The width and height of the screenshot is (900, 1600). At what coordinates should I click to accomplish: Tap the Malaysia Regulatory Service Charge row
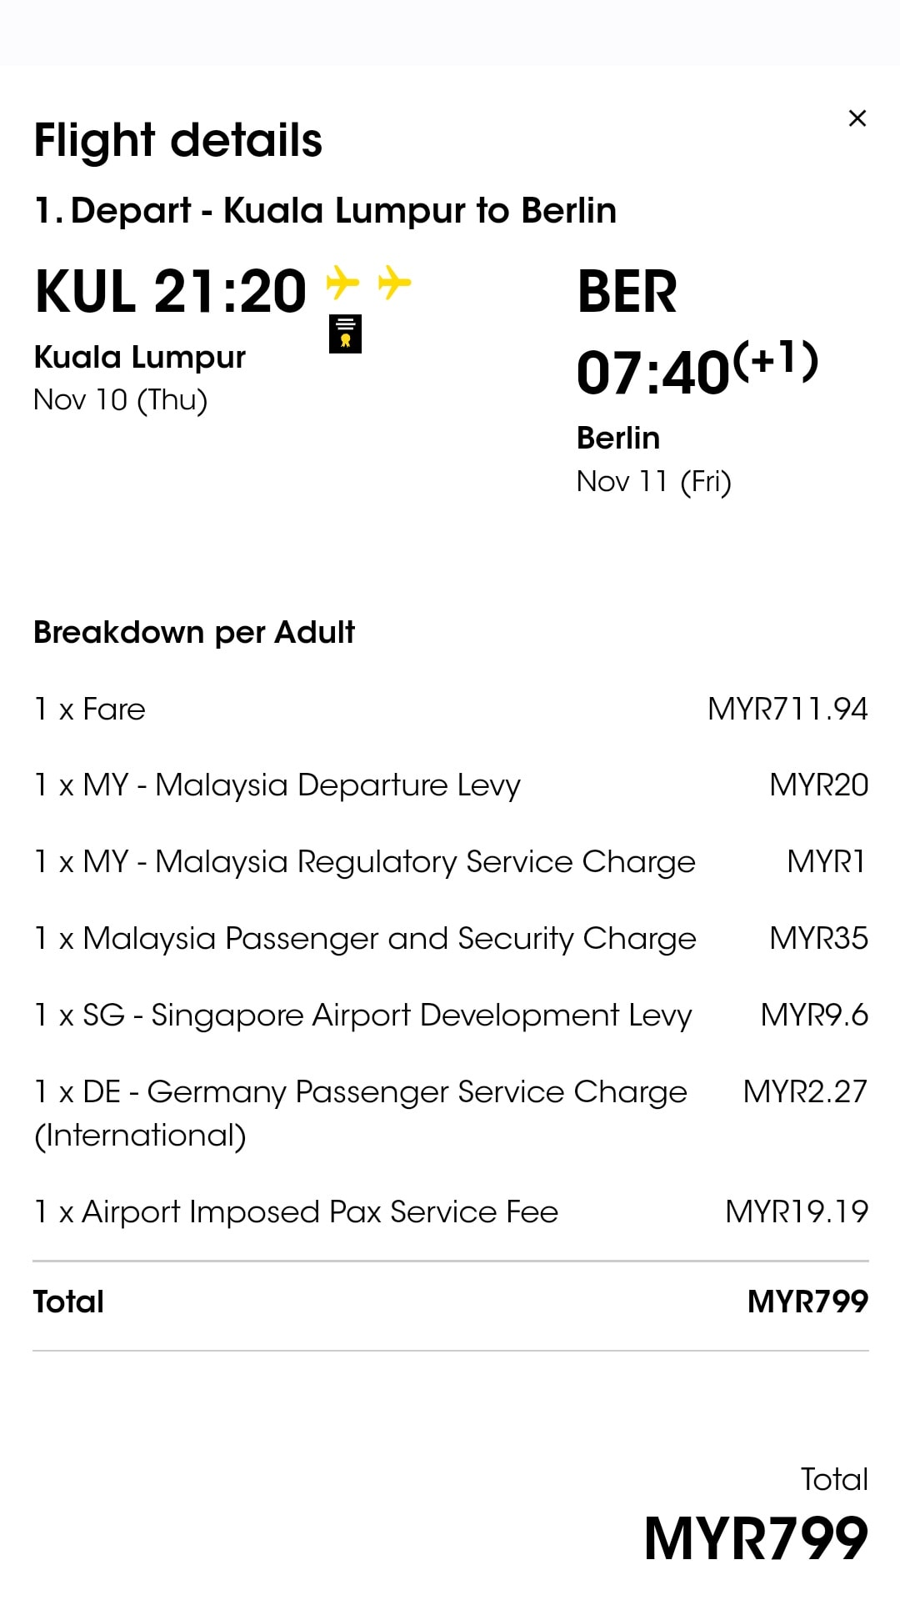click(x=451, y=862)
